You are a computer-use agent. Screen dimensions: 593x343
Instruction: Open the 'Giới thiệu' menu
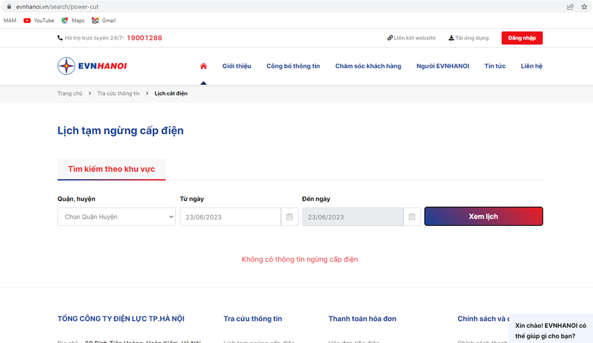237,66
